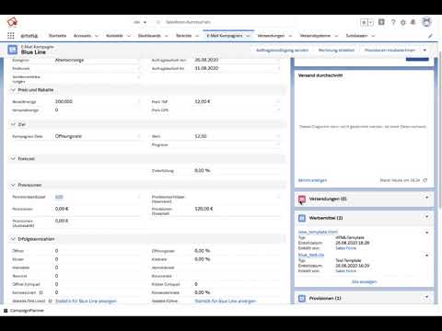Refresh the Versand durchschnitt chart
Image resolution: width=442 pixels, height=331 pixels.
point(425,180)
